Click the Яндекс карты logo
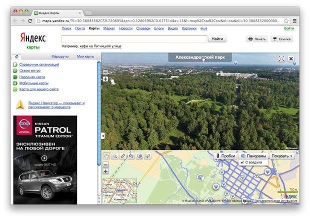This screenshot has height=219, width=310. (x=33, y=40)
